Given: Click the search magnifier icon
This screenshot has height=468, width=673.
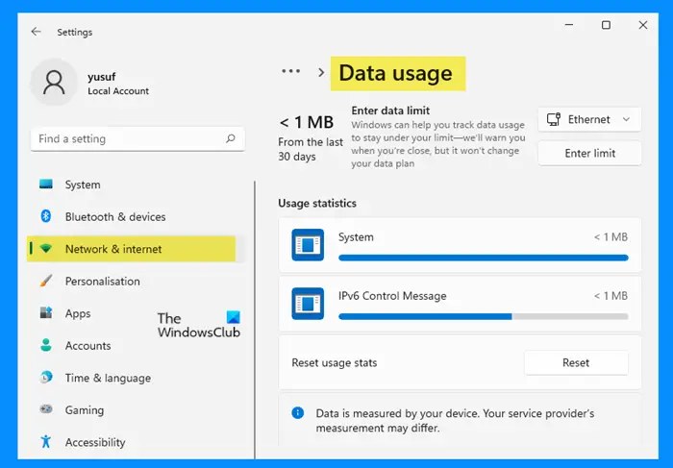Looking at the screenshot, I should coord(231,138).
